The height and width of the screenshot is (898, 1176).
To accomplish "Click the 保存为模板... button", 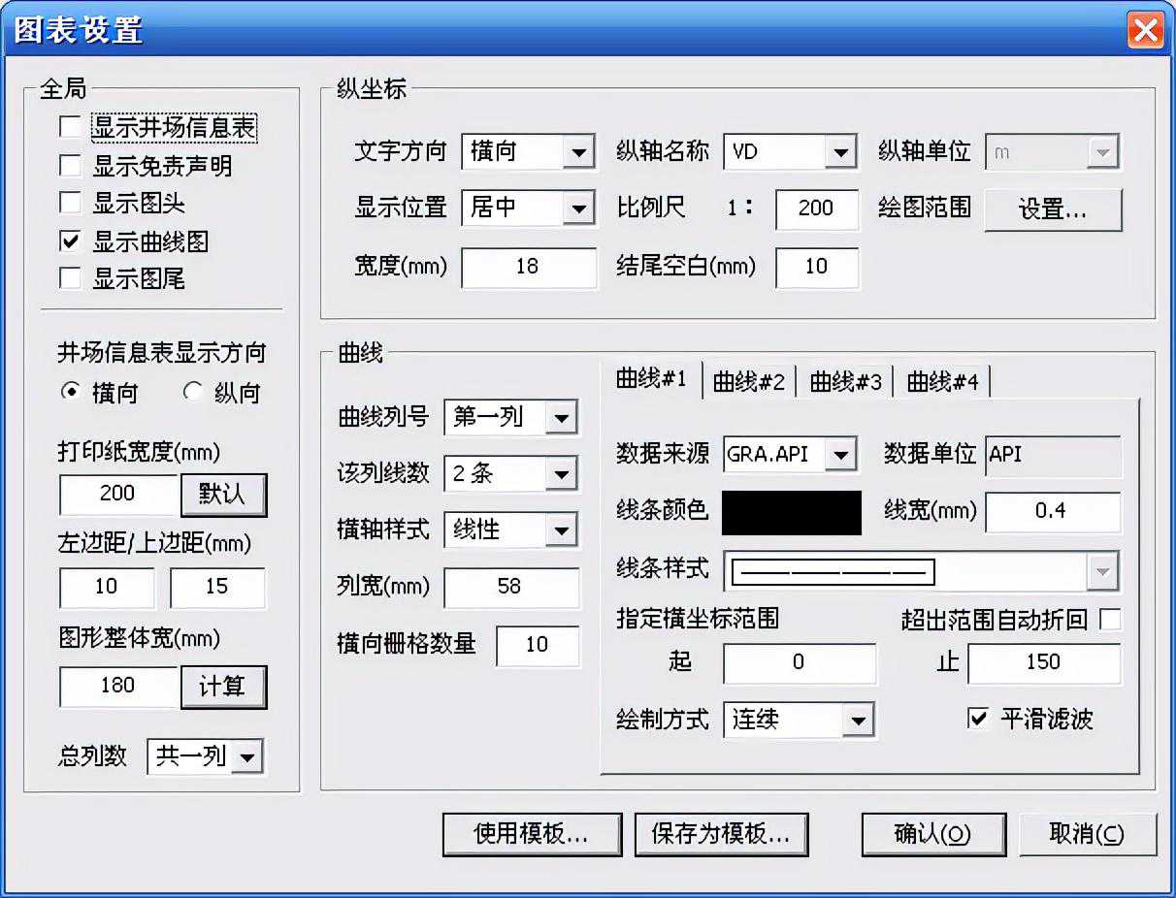I will [721, 834].
